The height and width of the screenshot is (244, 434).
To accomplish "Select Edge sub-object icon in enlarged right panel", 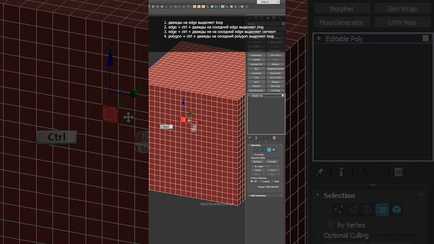I will tap(353, 209).
